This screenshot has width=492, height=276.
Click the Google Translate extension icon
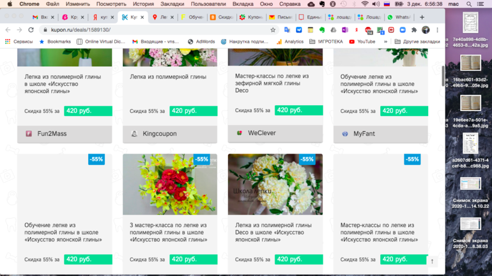tap(287, 30)
